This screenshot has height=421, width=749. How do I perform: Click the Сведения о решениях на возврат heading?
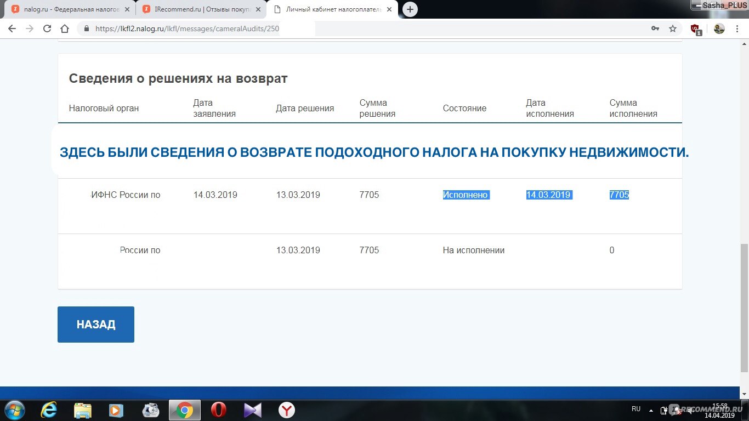(x=178, y=78)
